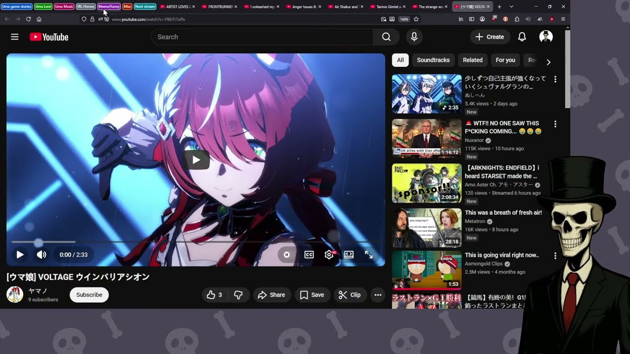Mute the video with the speaker icon

coord(41,255)
